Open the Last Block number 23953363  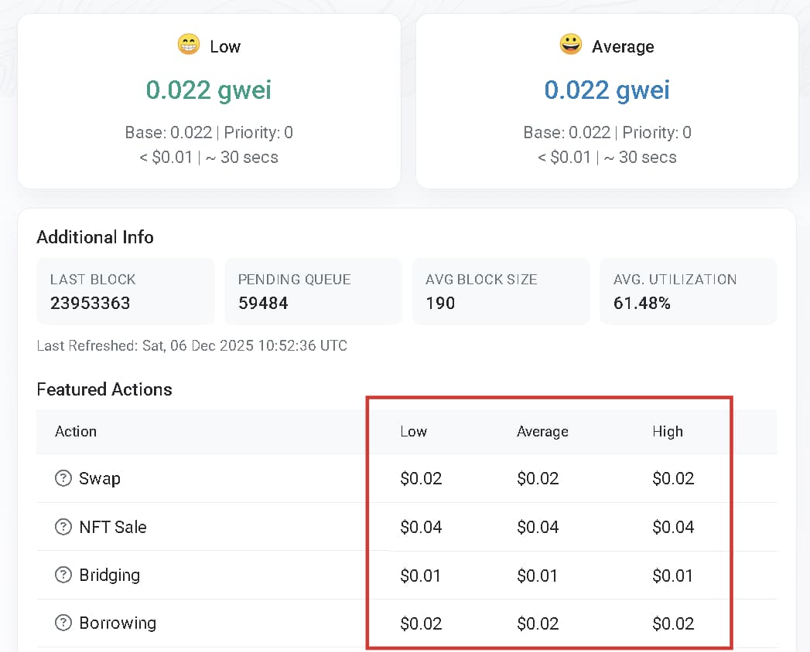tap(90, 303)
